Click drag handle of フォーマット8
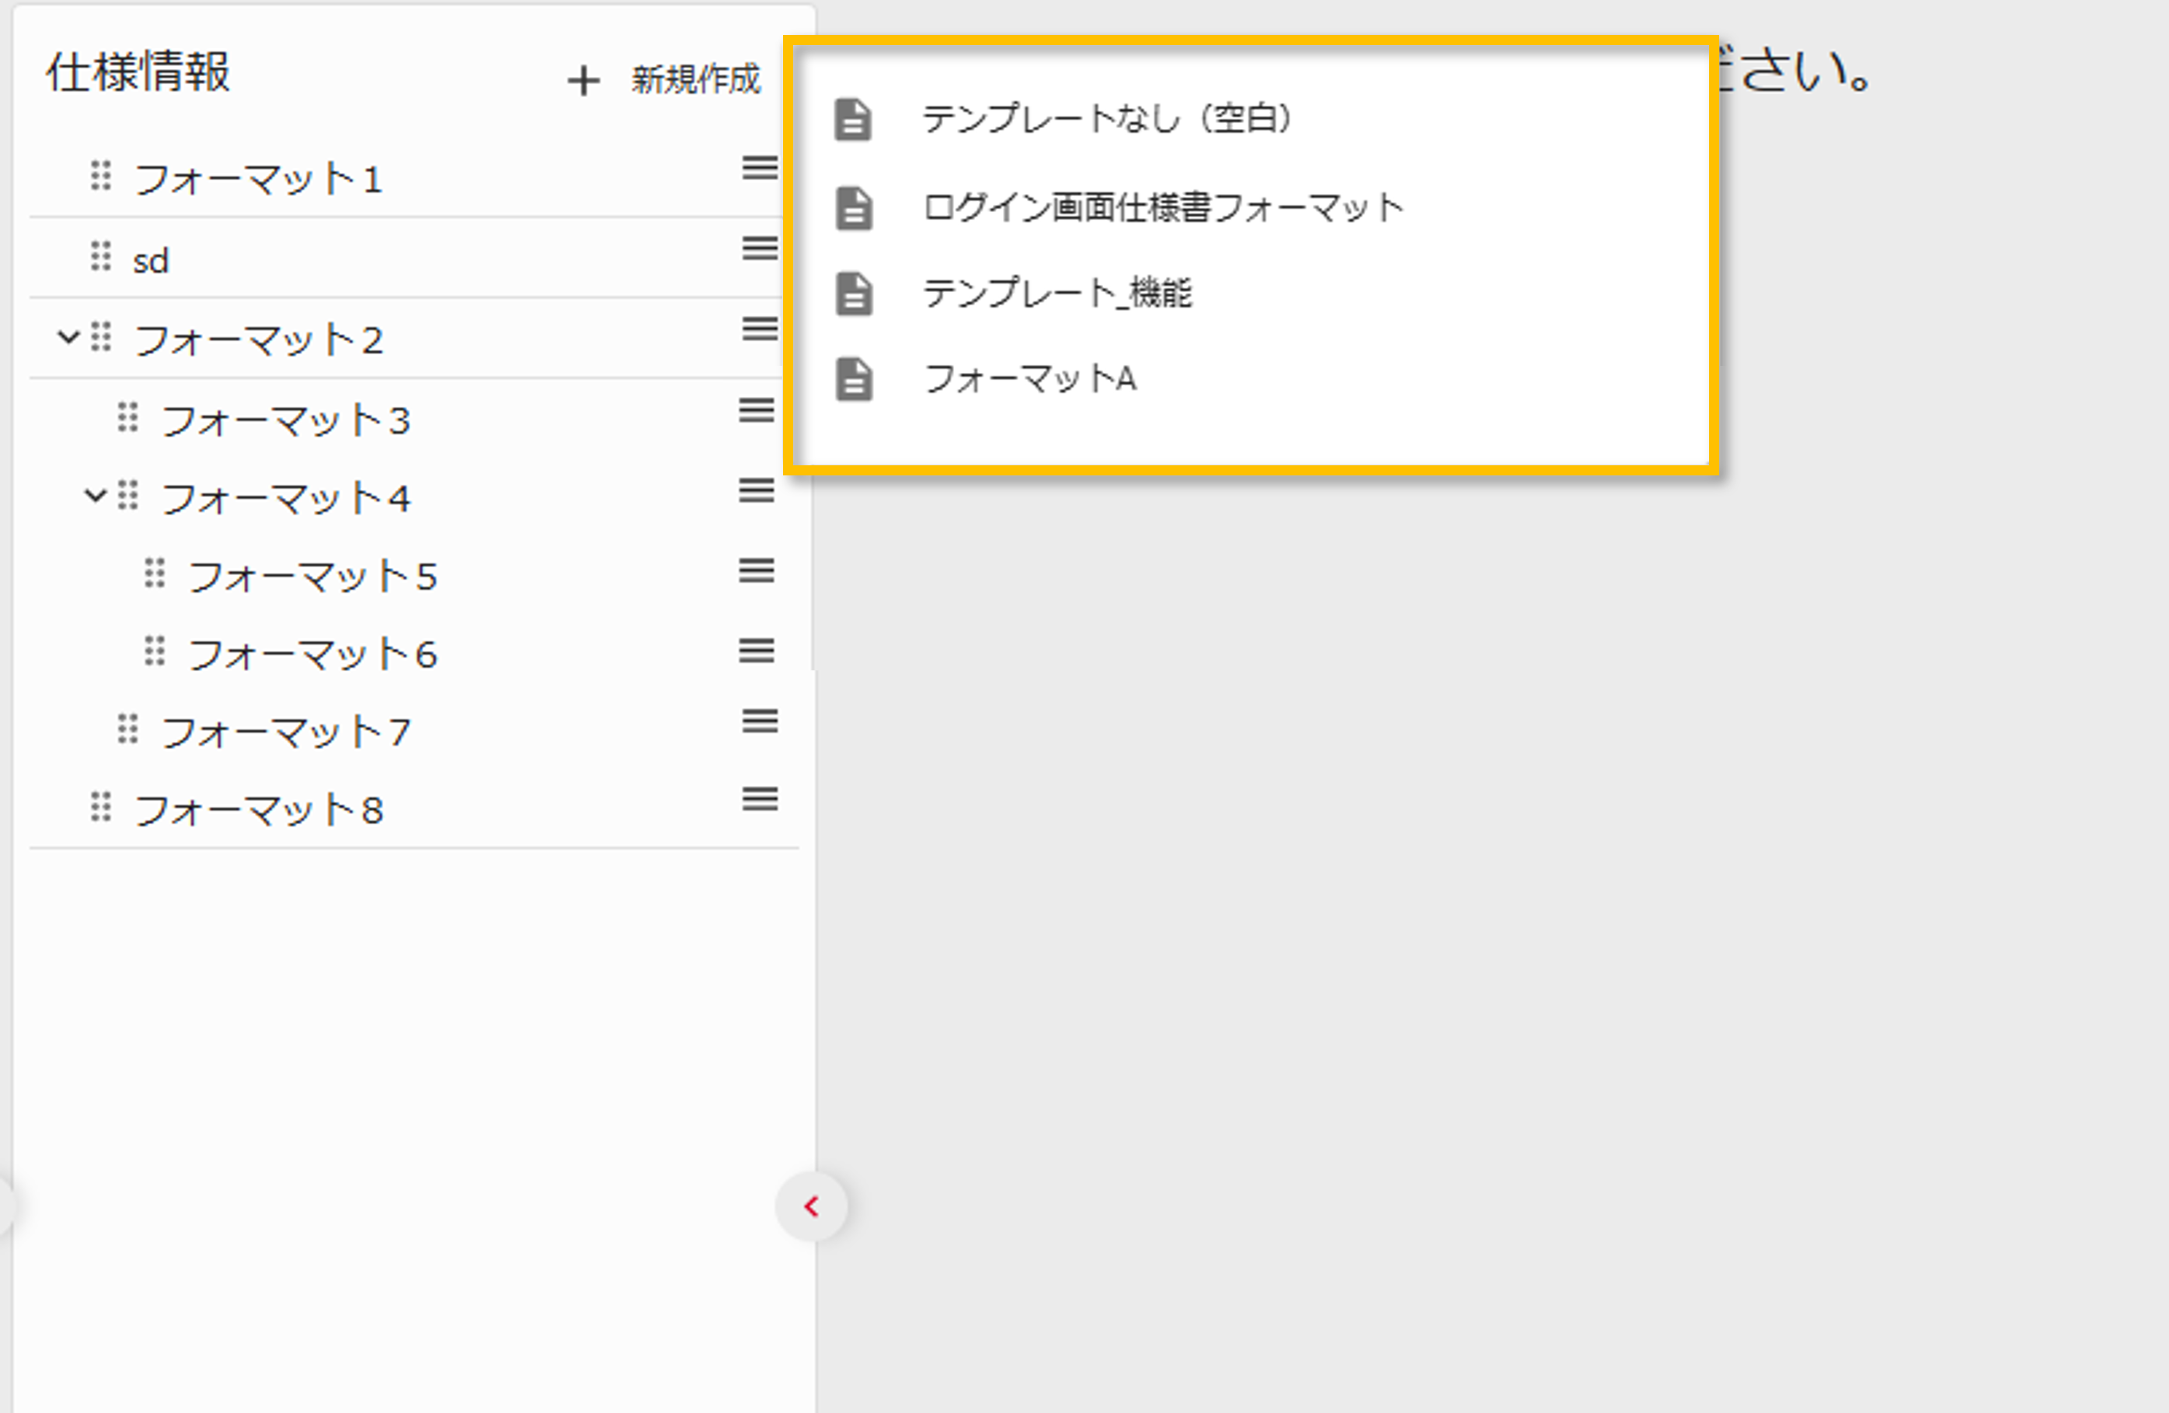The height and width of the screenshot is (1413, 2169). tap(101, 807)
